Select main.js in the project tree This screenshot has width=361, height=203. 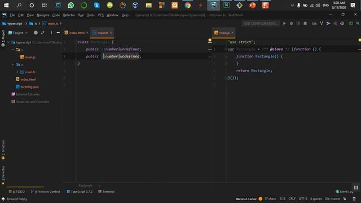tap(28, 57)
